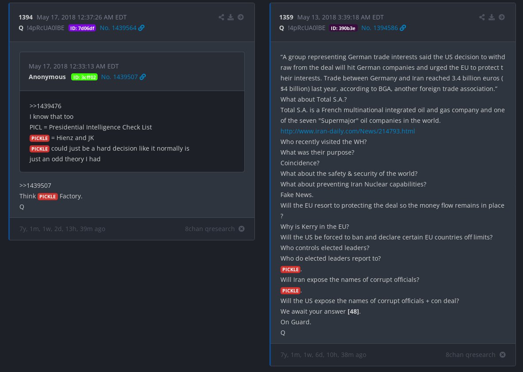Click share icon on post 1394

[221, 17]
